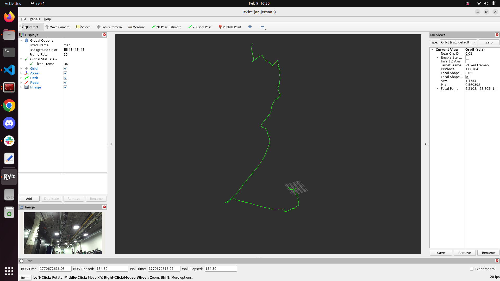The height and width of the screenshot is (281, 500).
Task: Choose the 2D Pose Estimate tool
Action: coord(166,27)
